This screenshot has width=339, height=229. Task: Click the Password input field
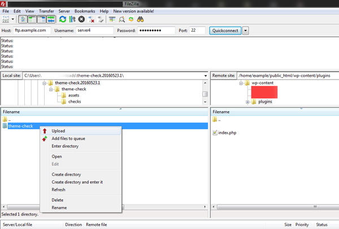click(x=157, y=30)
